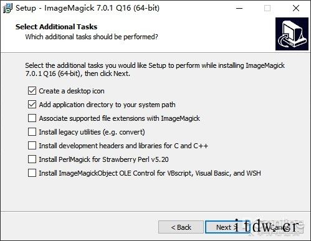Enable Install legacy utilities (e.g. convert)
Image resolution: width=311 pixels, height=241 pixels.
pyautogui.click(x=32, y=132)
